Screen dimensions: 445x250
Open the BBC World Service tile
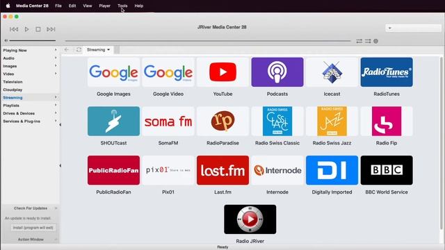point(387,170)
